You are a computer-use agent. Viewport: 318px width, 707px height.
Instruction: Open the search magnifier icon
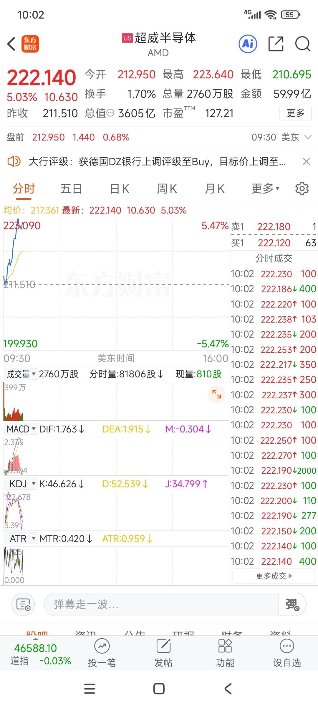[x=303, y=44]
